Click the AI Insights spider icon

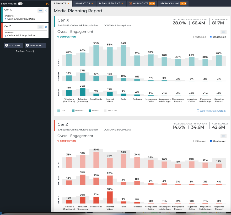(130, 3)
